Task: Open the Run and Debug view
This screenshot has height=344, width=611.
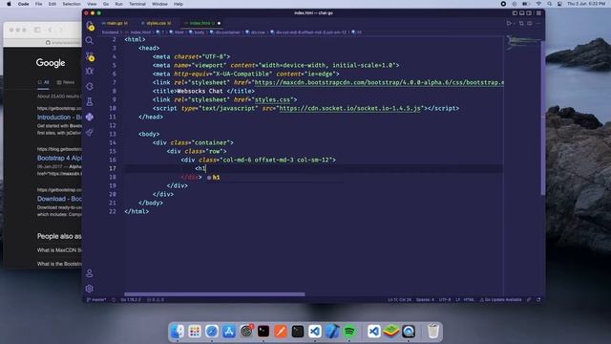Action: tap(89, 71)
